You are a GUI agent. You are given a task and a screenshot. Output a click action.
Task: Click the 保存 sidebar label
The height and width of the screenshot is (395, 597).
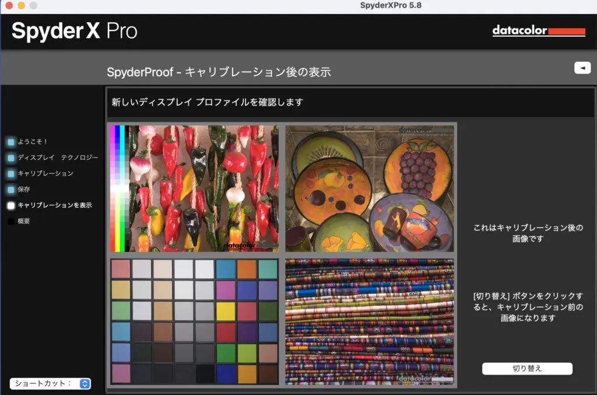tap(23, 189)
